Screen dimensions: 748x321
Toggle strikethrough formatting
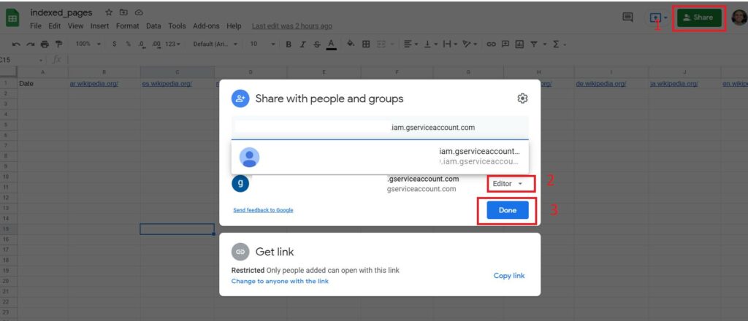pyautogui.click(x=317, y=45)
